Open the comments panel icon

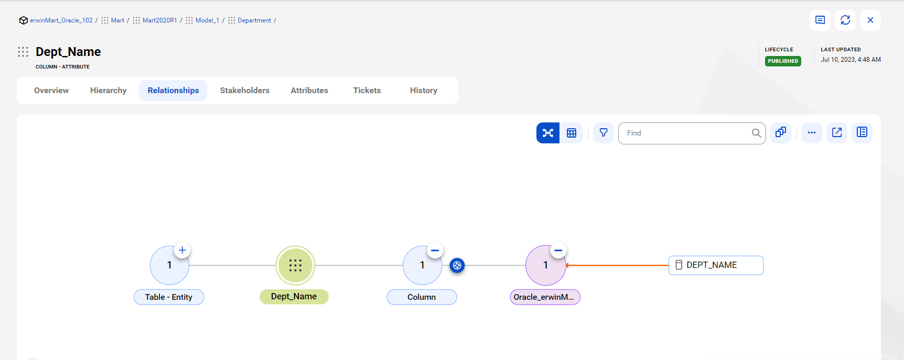pyautogui.click(x=820, y=20)
